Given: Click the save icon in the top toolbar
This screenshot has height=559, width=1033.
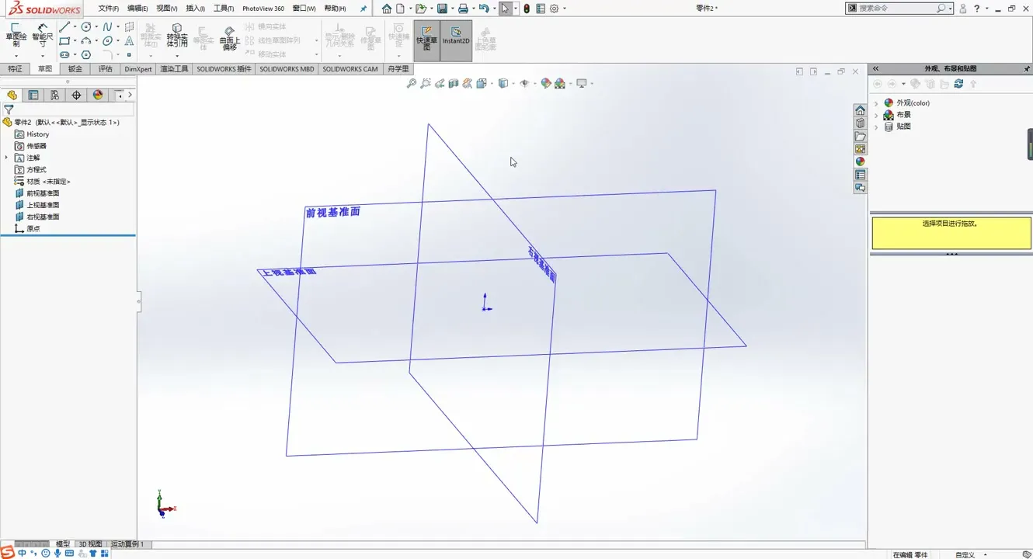Looking at the screenshot, I should (442, 9).
